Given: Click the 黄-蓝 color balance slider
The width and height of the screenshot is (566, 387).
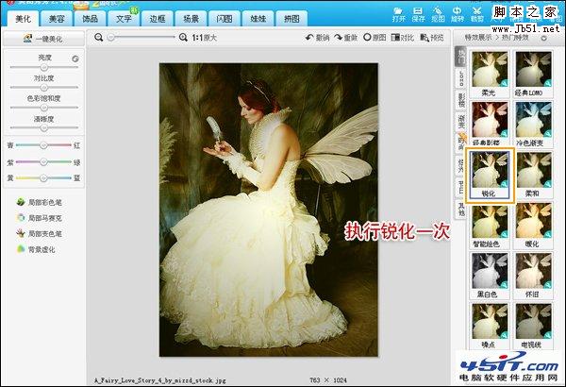Looking at the screenshot, I should 43,178.
